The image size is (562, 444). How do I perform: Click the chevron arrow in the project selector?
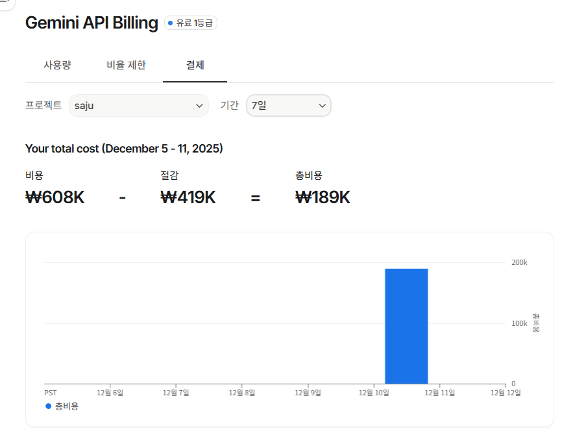point(199,105)
